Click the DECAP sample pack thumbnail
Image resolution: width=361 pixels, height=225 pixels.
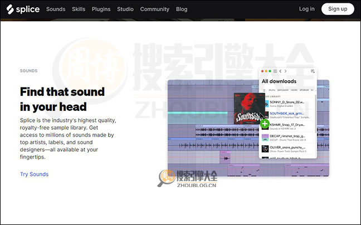pyautogui.click(x=265, y=138)
